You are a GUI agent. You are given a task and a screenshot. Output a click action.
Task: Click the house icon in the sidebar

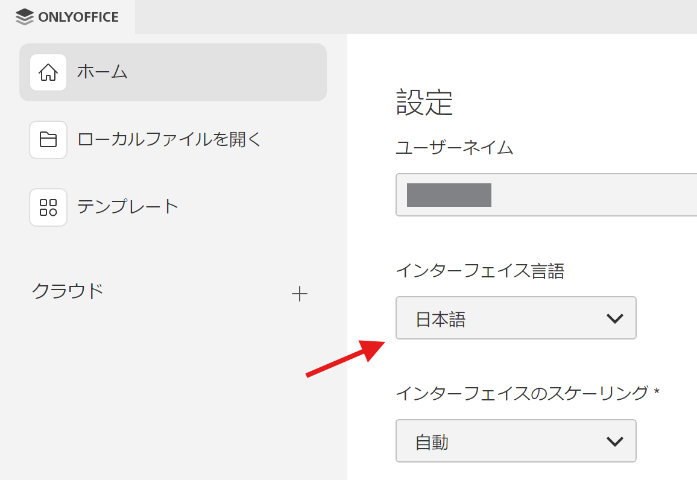pos(48,72)
